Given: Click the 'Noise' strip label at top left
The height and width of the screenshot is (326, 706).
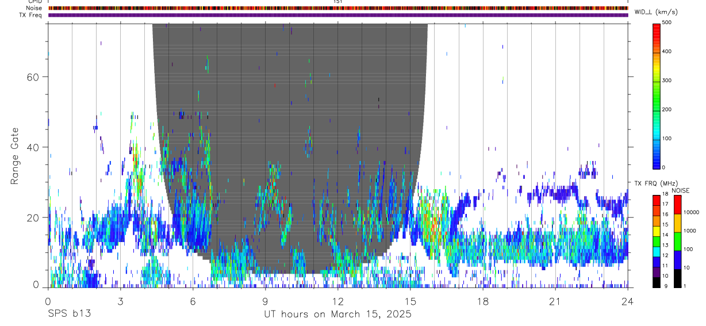Looking at the screenshot, I should point(34,8).
